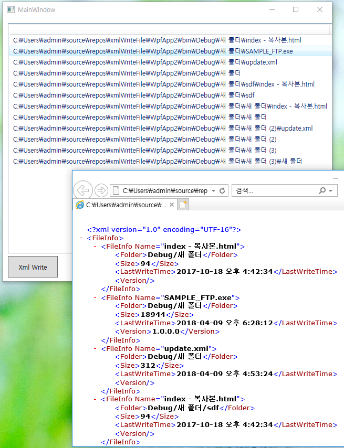Collapse the first index - 복사본.html FileInfo node
344x448 pixels.
pyautogui.click(x=95, y=246)
